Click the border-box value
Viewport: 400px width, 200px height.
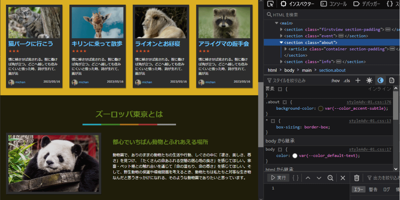pyautogui.click(x=317, y=127)
